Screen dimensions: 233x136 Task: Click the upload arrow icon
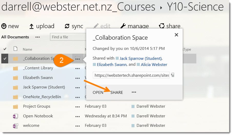click(x=32, y=26)
